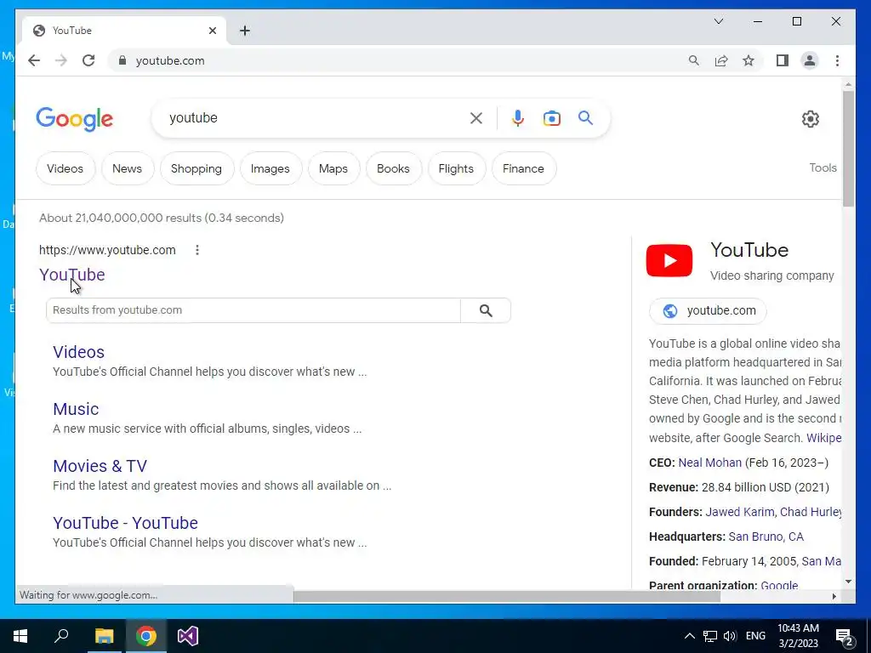Search by image with the camera icon
The width and height of the screenshot is (871, 653).
tap(551, 118)
